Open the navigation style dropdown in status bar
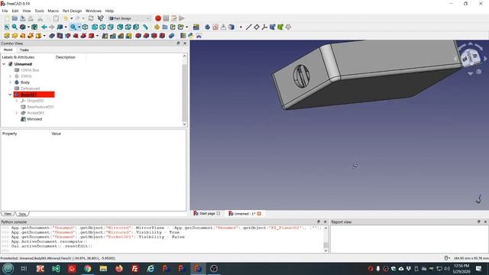489x275 pixels. coord(447,258)
